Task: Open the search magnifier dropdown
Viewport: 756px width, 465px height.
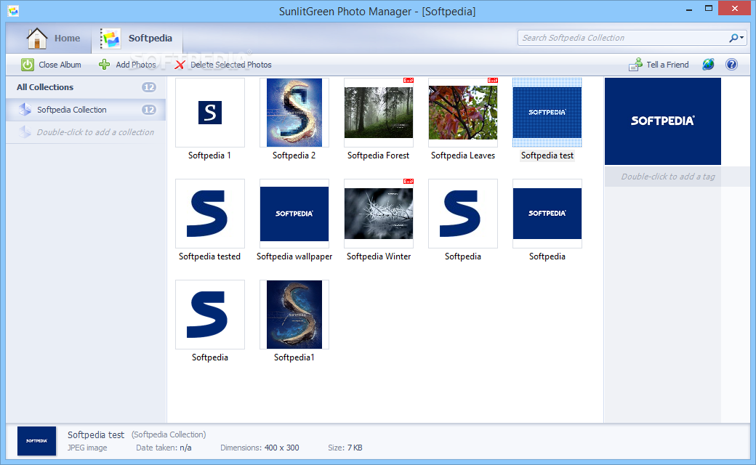Action: [736, 38]
